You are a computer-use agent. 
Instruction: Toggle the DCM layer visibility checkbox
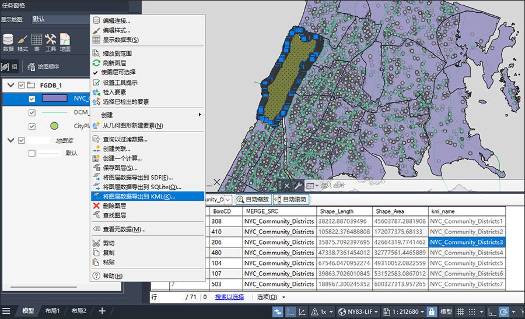click(x=32, y=112)
